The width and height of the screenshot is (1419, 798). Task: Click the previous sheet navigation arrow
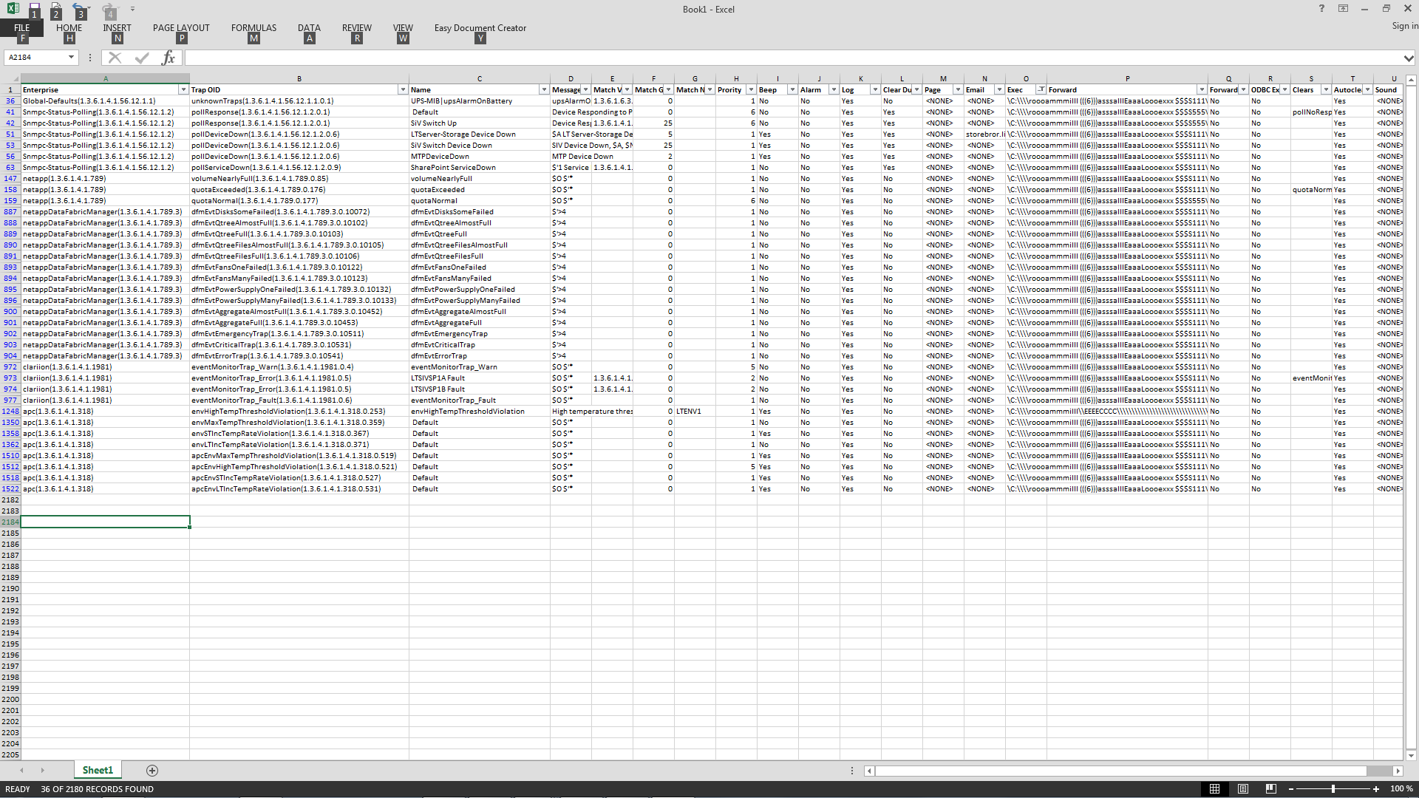21,771
